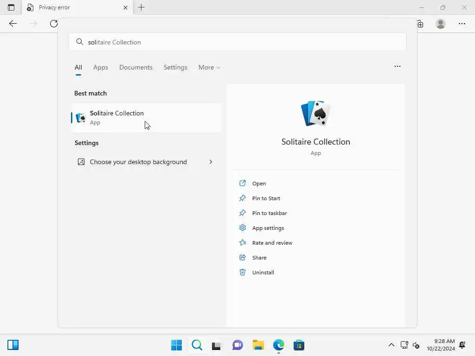Select the Privacy error browser tab
This screenshot has height=356, width=475.
click(x=77, y=7)
